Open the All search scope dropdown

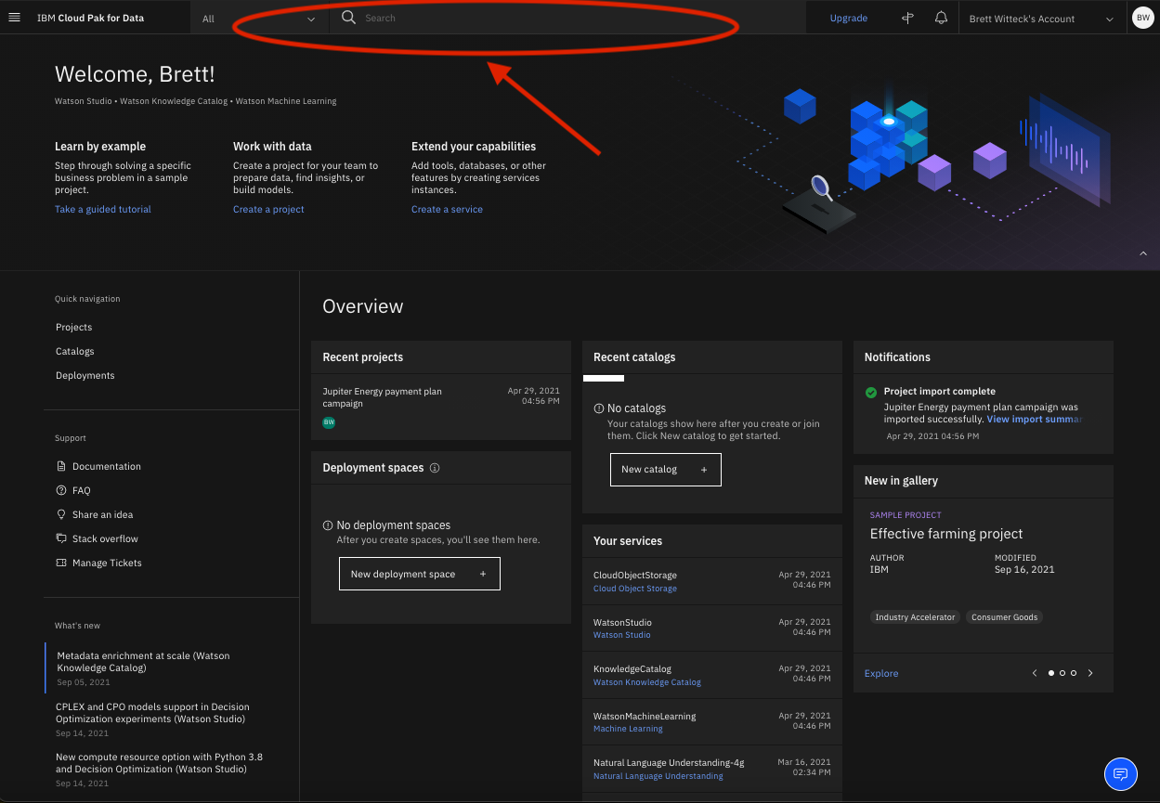click(x=259, y=19)
